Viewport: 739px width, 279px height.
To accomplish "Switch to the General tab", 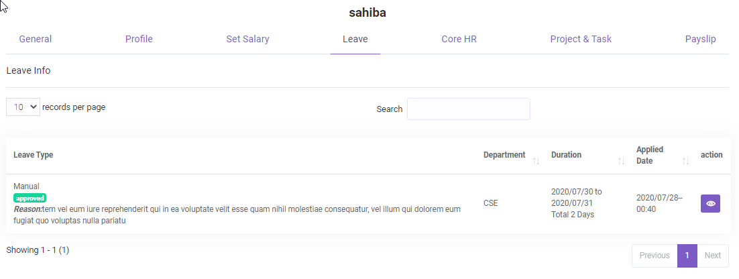I will click(x=36, y=39).
